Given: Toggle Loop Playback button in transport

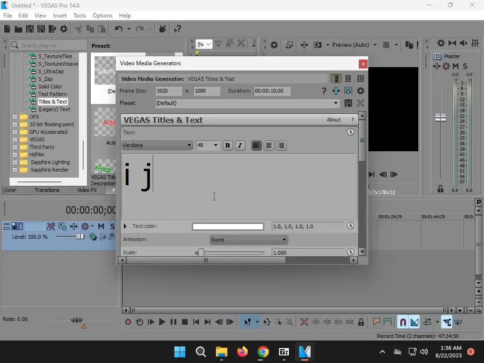Looking at the screenshot, I should pos(139,322).
